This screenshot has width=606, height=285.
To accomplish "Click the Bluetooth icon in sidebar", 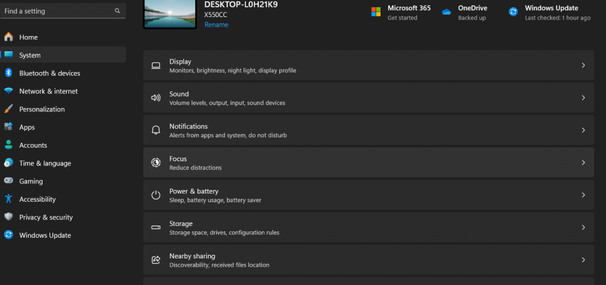I will [x=8, y=73].
